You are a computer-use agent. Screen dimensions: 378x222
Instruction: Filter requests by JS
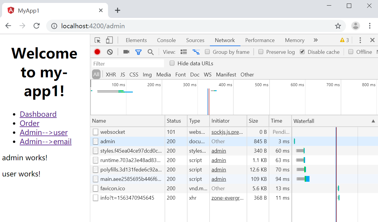[x=123, y=75]
